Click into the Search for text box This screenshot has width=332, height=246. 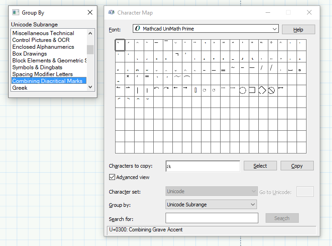pos(212,218)
